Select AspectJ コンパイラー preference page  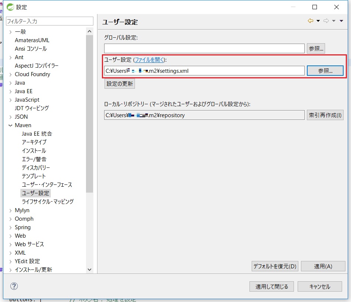[36, 66]
